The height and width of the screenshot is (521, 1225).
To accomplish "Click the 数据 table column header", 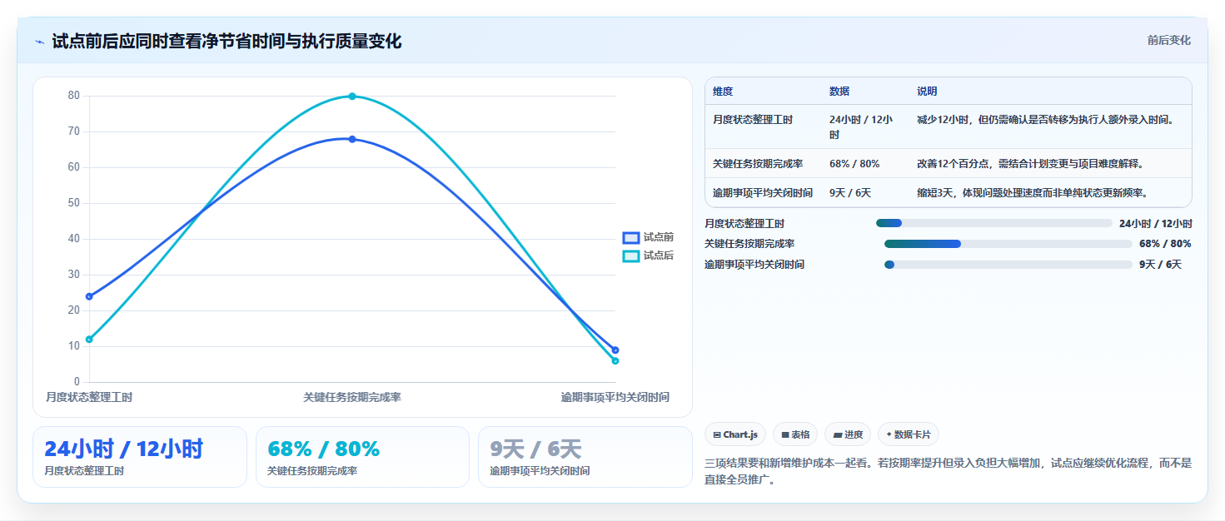I will point(839,92).
